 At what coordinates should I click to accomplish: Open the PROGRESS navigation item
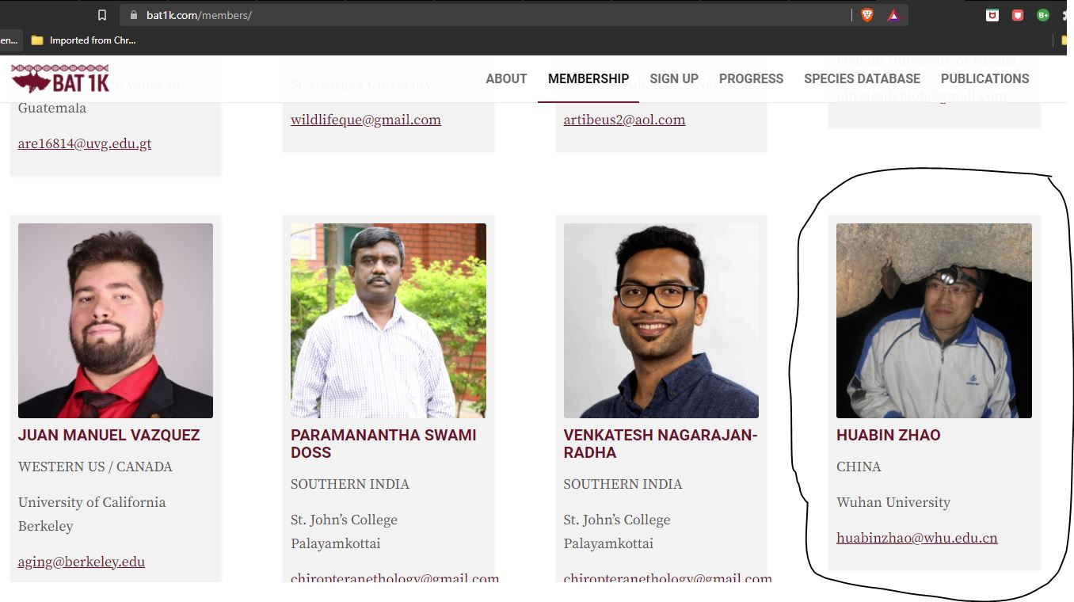click(751, 78)
